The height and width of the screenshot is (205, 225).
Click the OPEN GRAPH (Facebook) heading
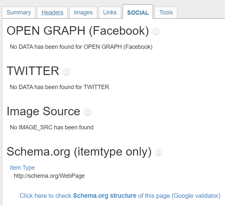[x=78, y=31]
